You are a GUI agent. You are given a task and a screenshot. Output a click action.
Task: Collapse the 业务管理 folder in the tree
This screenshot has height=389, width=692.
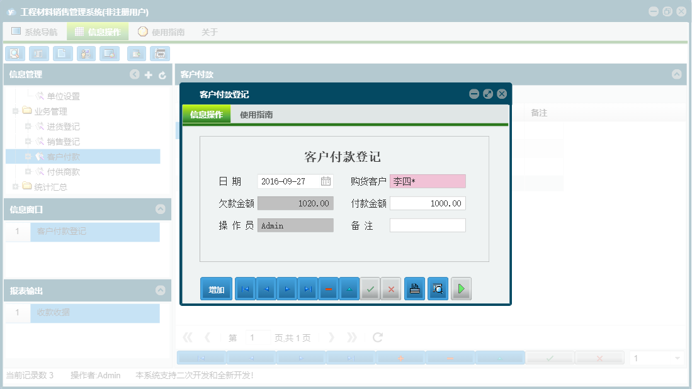(14, 111)
